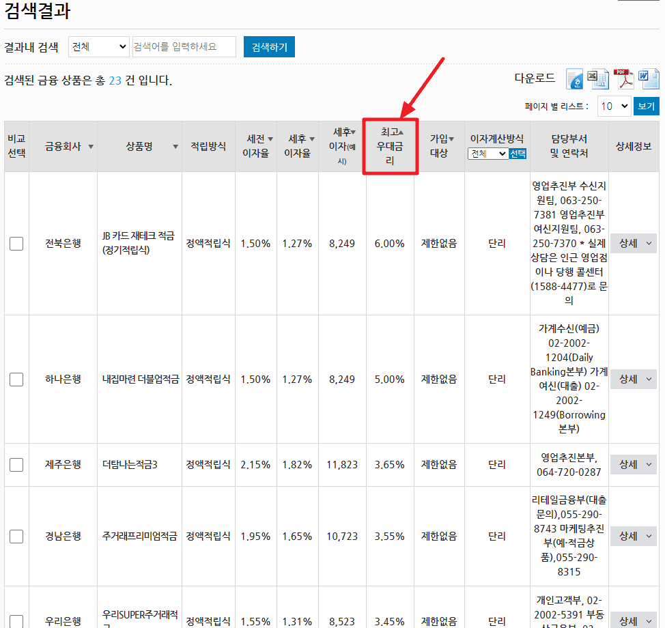Check the comparison checkbox for 전북은행
665x628 pixels.
point(16,243)
